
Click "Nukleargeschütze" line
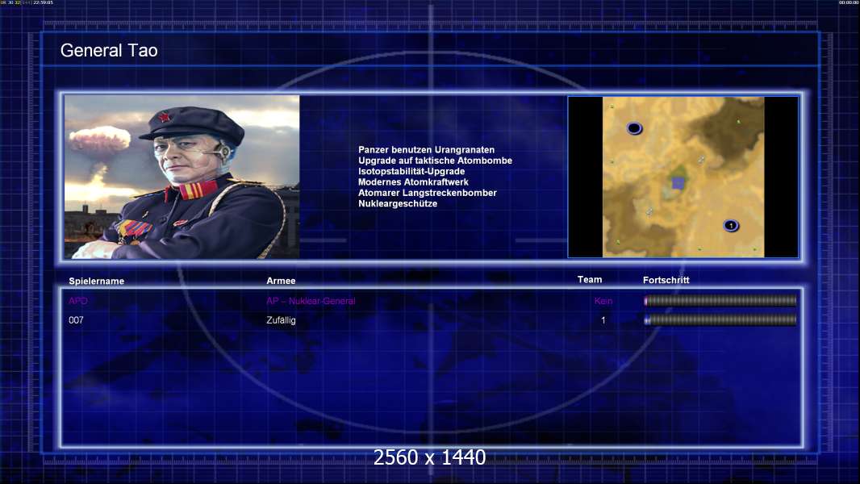[398, 203]
